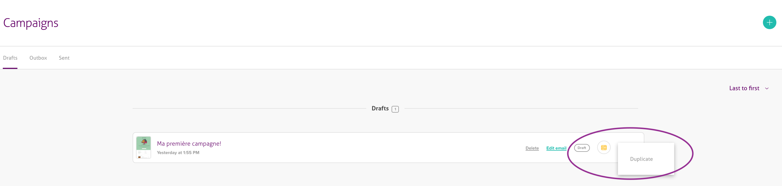Open the Last to first sort dropdown
This screenshot has width=782, height=186.
744,88
